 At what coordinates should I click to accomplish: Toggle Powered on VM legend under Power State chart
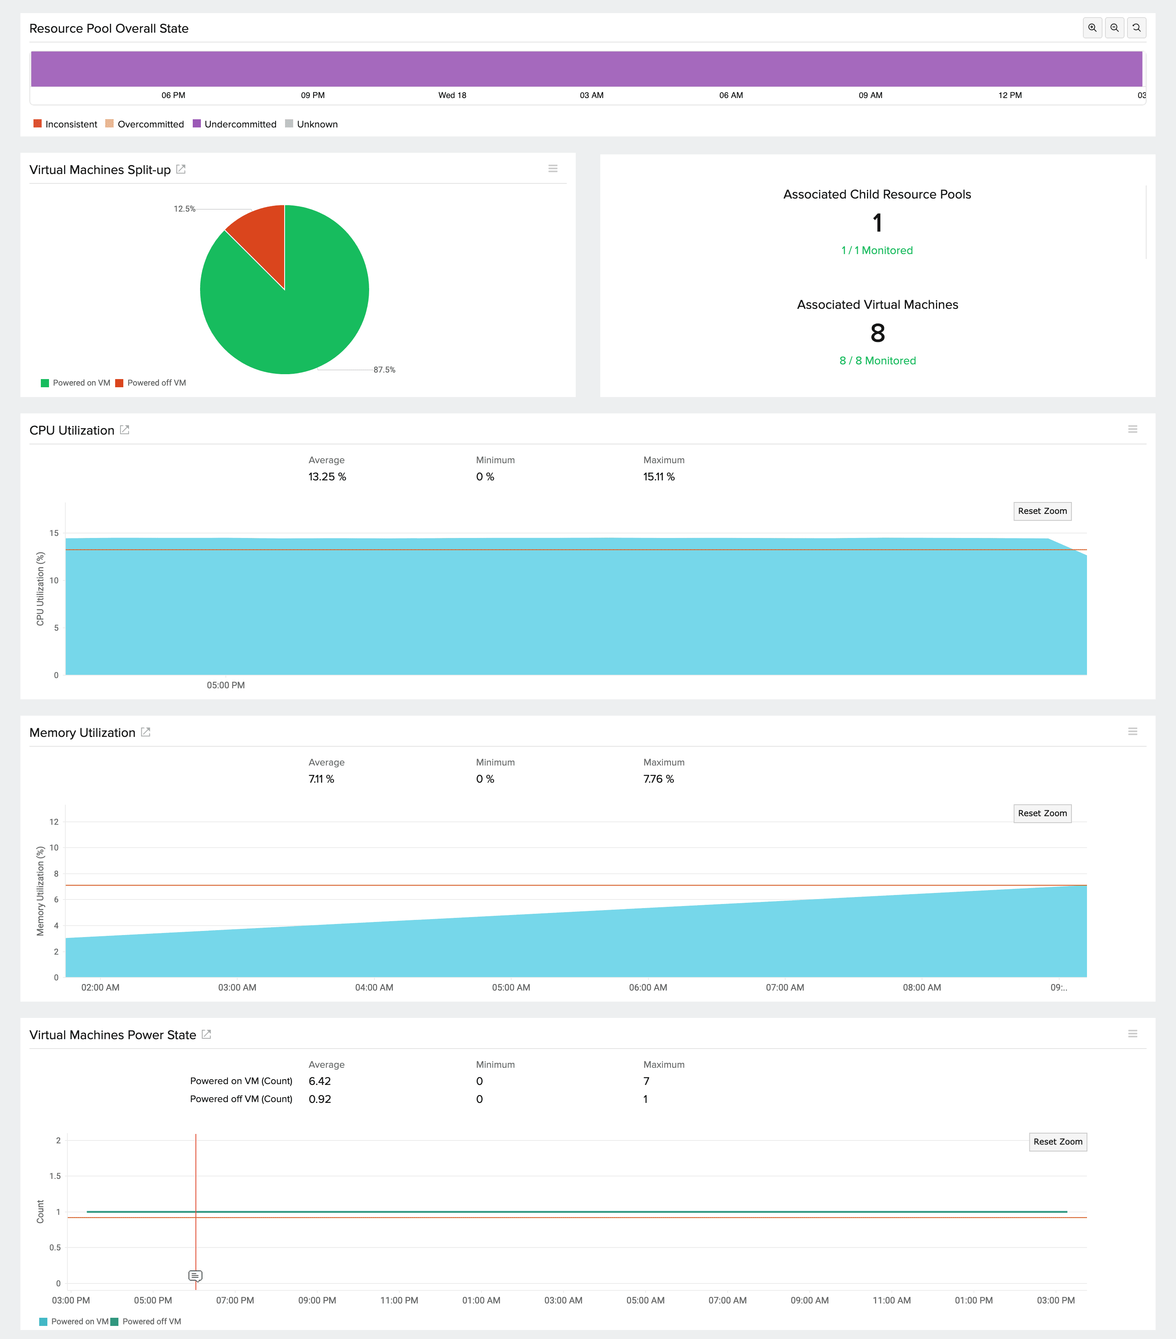coord(73,1321)
